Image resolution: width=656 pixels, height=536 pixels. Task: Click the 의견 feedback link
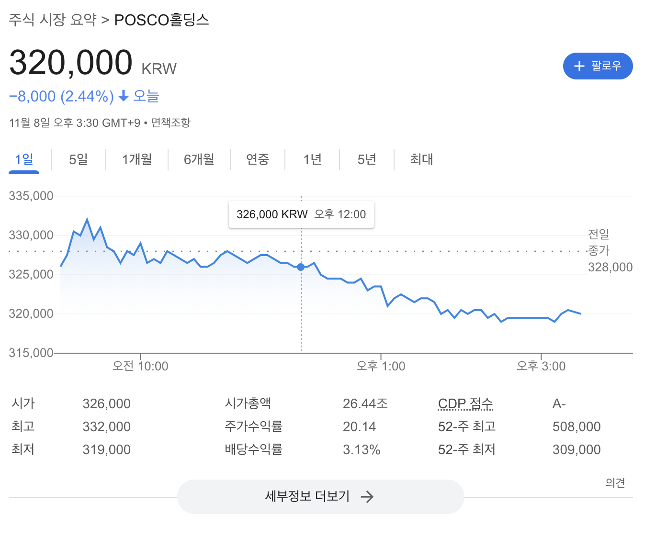click(x=615, y=483)
